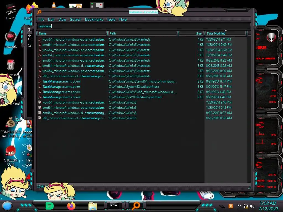Click the resize grip in status bar corner

[x=249, y=187]
